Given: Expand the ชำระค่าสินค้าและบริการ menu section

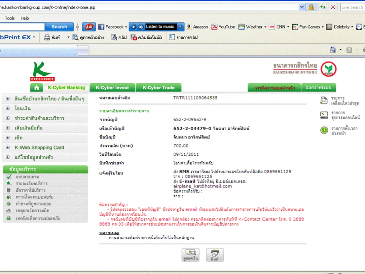Looking at the screenshot, I should point(8,118).
